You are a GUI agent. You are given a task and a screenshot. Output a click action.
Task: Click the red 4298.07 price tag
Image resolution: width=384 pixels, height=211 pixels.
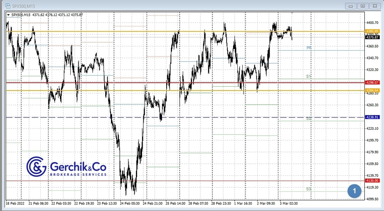click(x=372, y=82)
